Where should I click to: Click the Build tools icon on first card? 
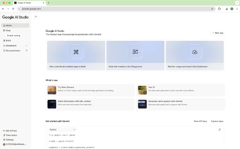[x=76, y=52]
